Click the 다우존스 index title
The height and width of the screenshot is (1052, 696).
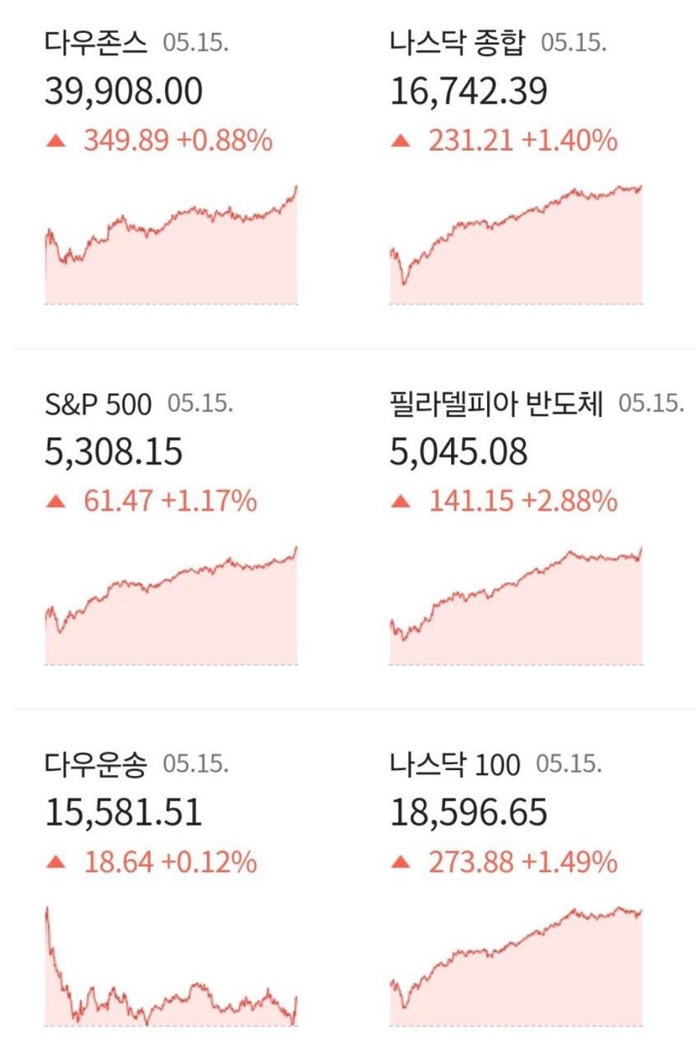tap(96, 44)
